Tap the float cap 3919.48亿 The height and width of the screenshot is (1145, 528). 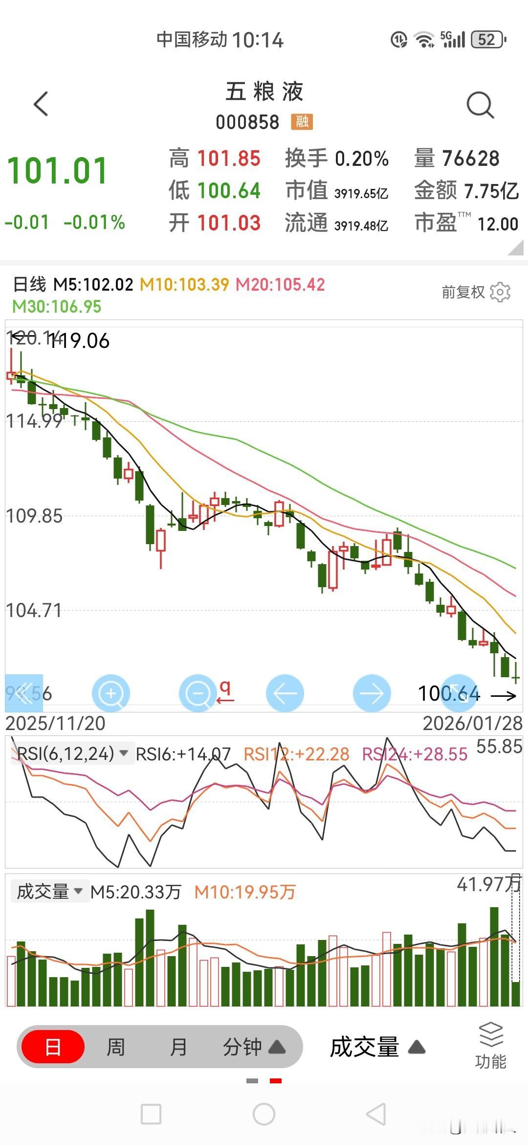361,226
